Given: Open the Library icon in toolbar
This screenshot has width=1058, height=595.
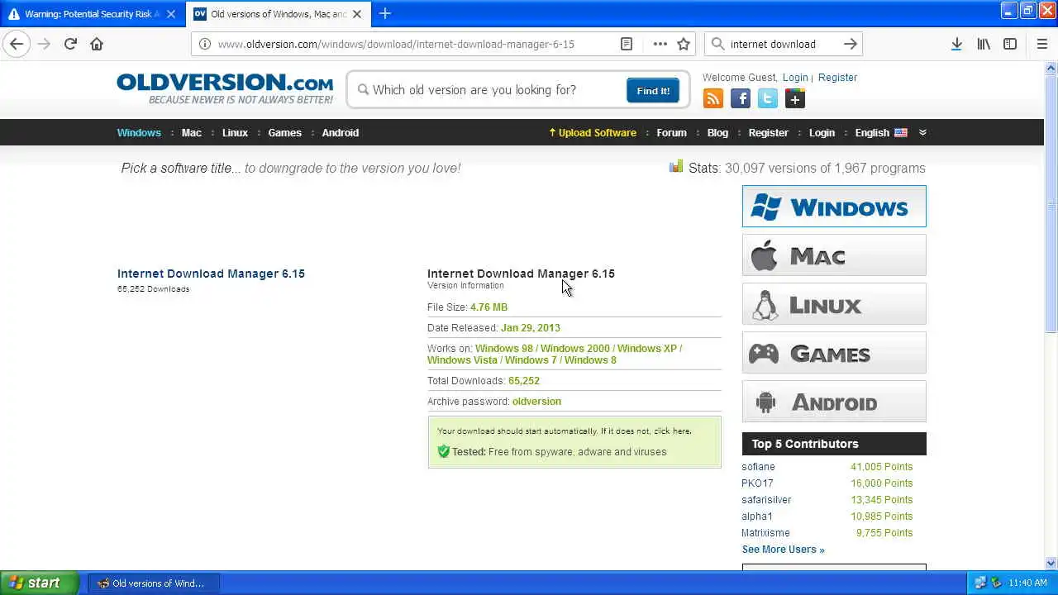Looking at the screenshot, I should coord(984,44).
